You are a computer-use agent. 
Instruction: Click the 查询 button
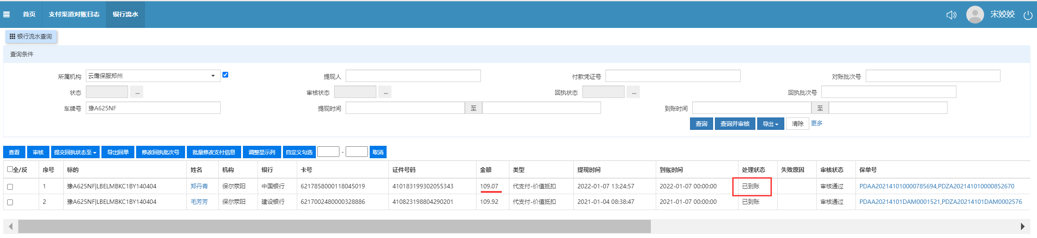702,124
